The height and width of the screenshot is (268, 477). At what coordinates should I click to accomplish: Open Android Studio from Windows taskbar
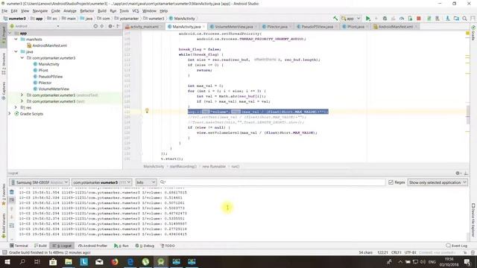[x=161, y=261]
